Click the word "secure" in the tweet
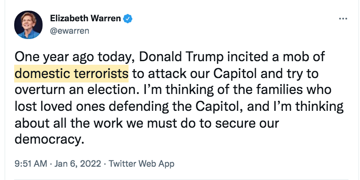This screenshot has width=360, height=180. tap(239, 123)
